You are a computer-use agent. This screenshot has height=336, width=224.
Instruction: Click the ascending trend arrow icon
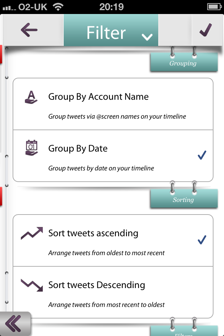tap(32, 233)
